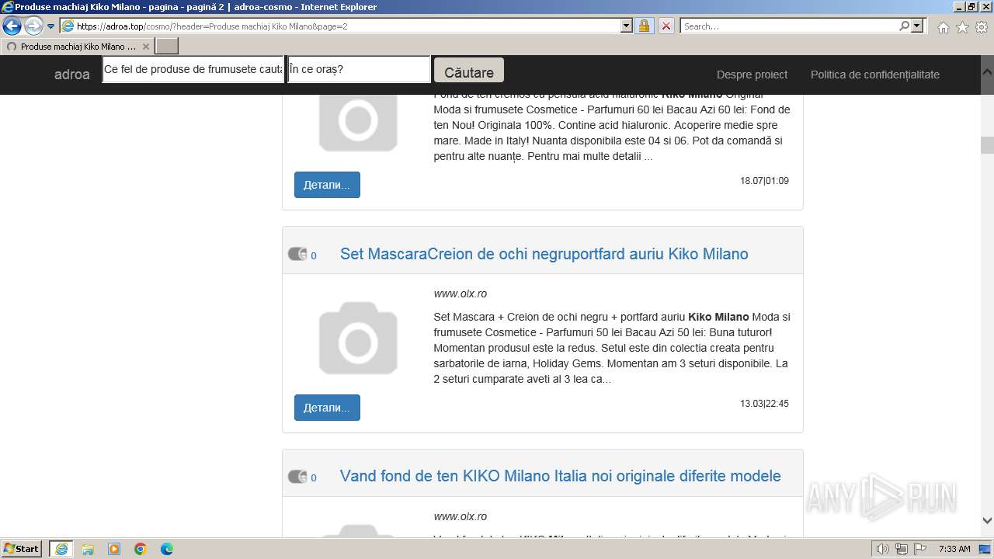Open Favorites star icon
This screenshot has width=994, height=559.
[962, 27]
